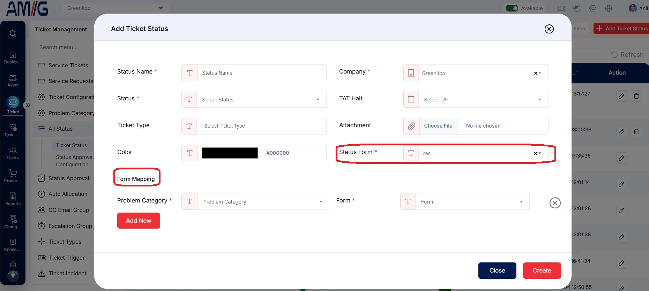This screenshot has height=291, width=649.
Task: Open the Greenitco company dropdown in header
Action: 115,8
